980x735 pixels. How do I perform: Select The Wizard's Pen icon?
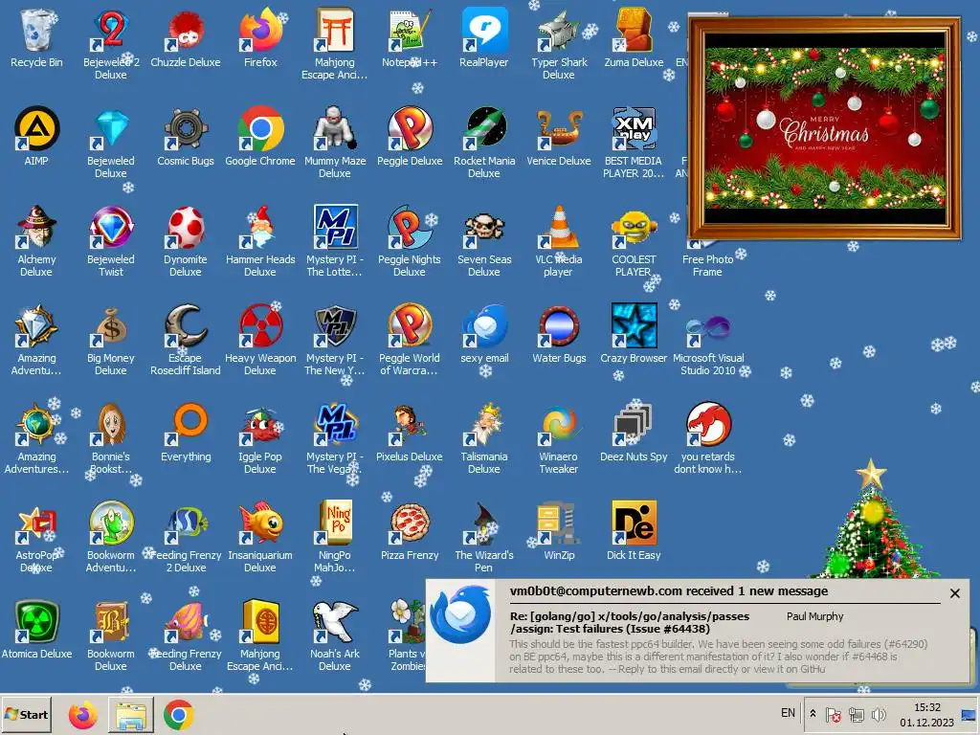point(483,536)
